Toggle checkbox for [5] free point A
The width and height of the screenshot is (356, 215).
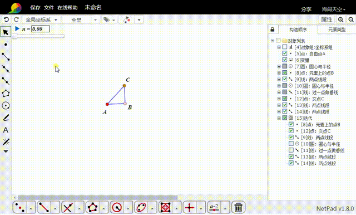(284, 53)
